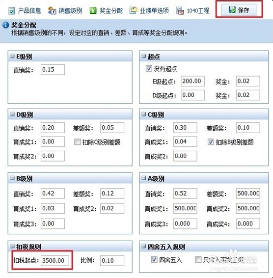Collapse the A级别 panel
This screenshot has height=278, width=273.
tap(143, 178)
